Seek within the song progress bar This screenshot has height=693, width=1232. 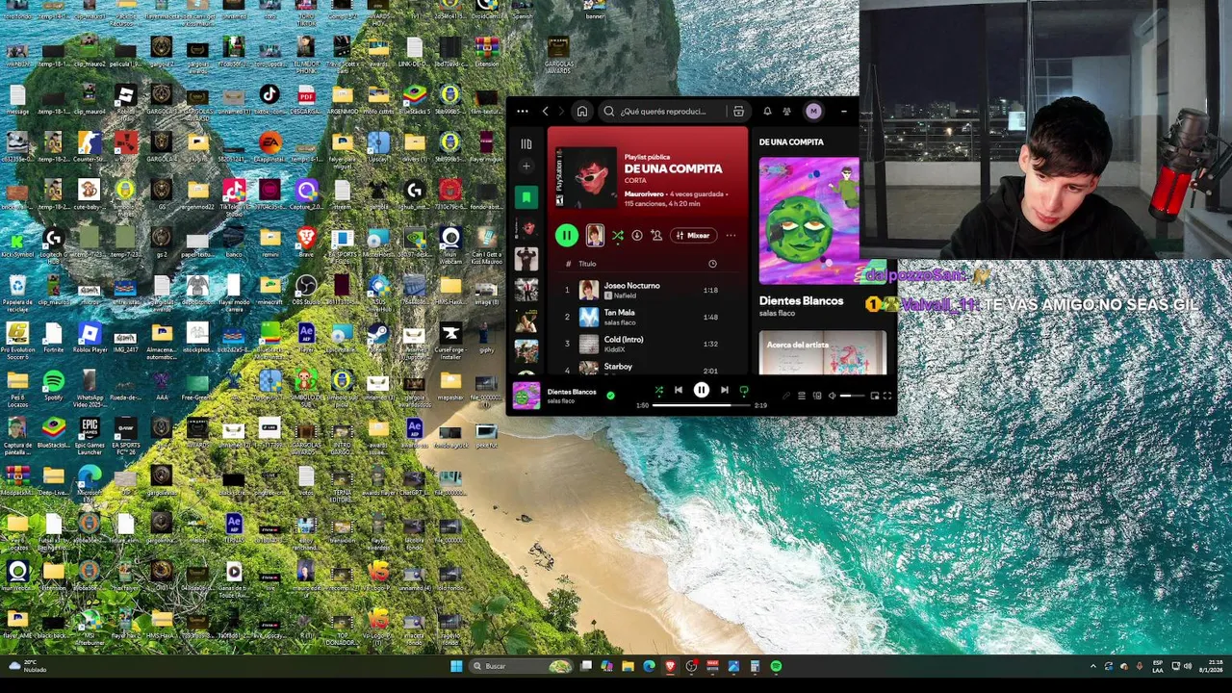point(702,405)
